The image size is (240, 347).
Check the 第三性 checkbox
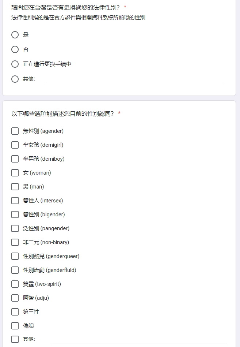[15, 312]
